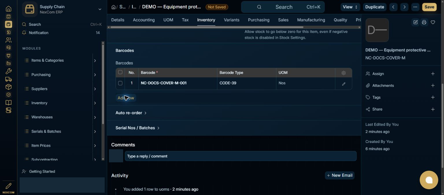Go to the next record arrow
This screenshot has width=444, height=195.
tap(404, 7)
